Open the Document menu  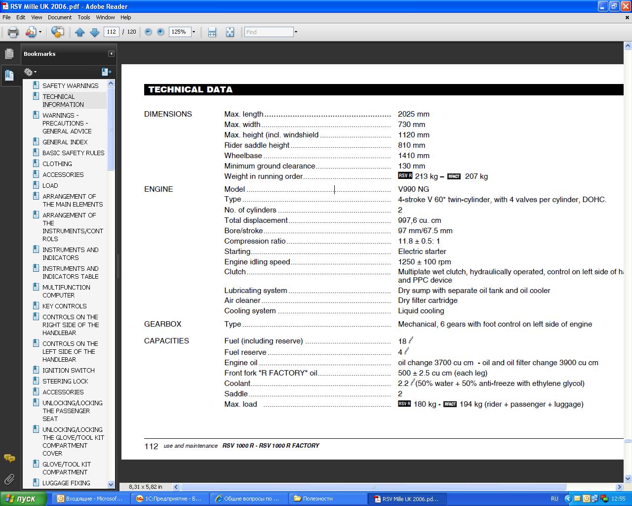60,17
